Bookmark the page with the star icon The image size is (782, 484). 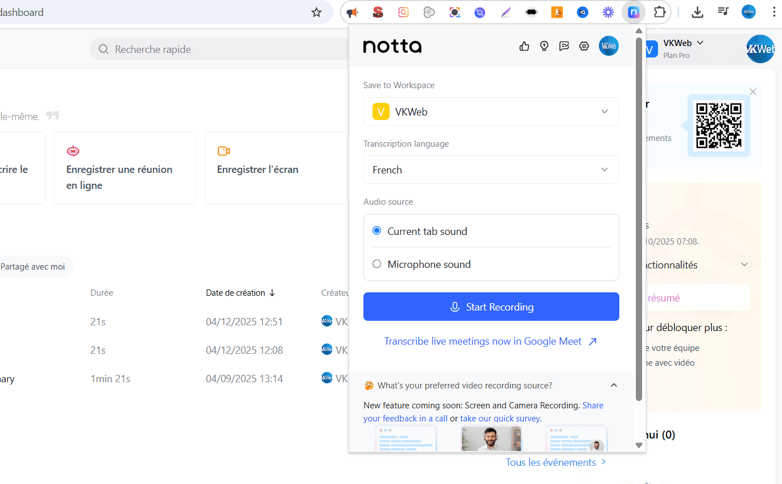point(316,11)
